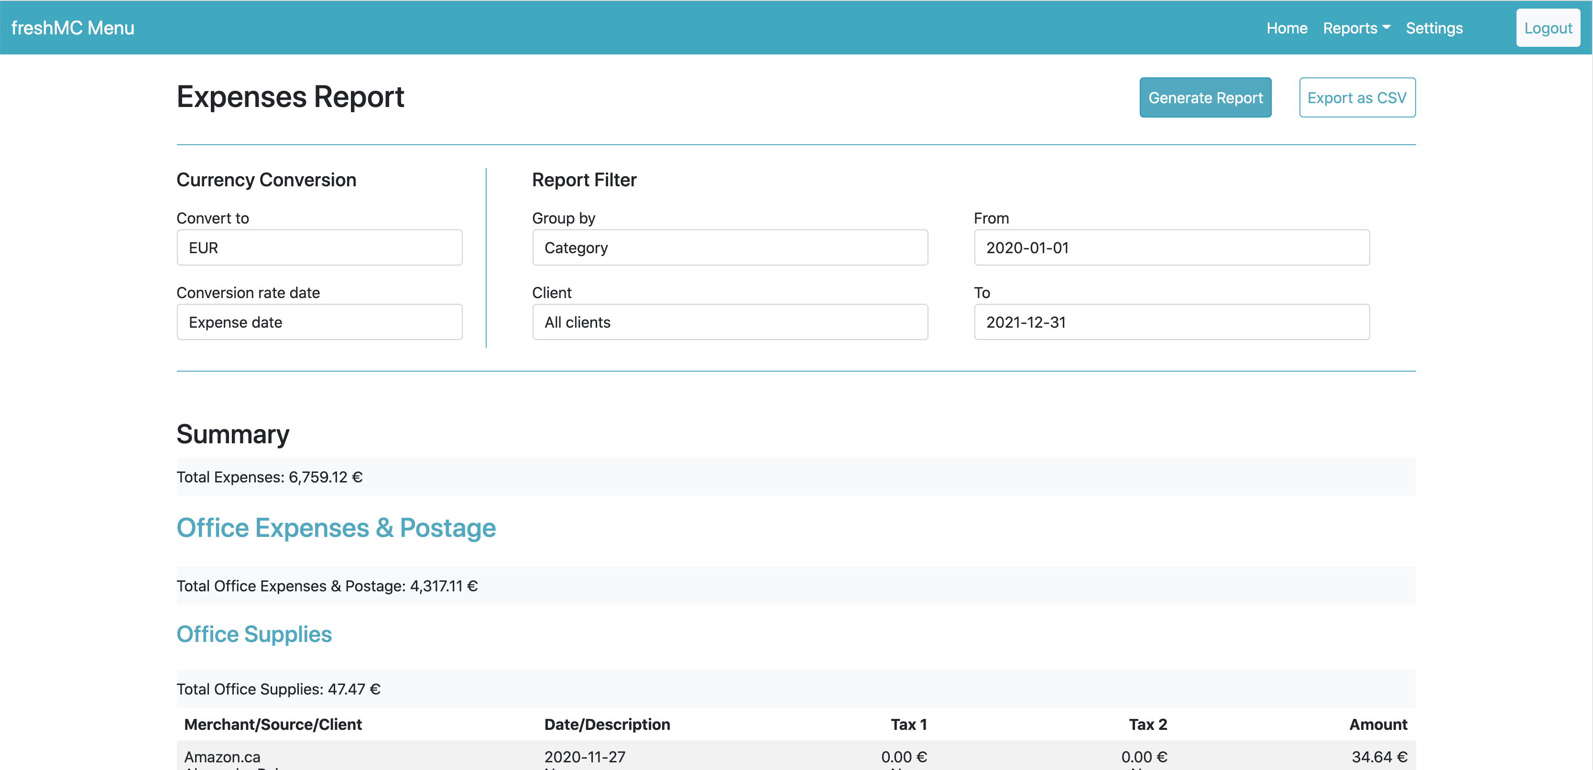Screen dimensions: 1593x770
Task: Open the Conversion rate date dropdown
Action: coord(319,322)
